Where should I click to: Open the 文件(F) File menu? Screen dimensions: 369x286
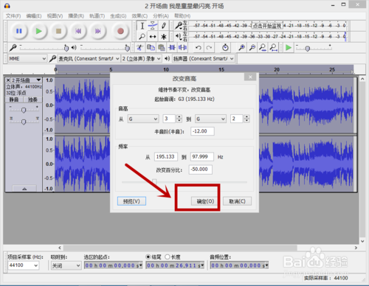click(x=13, y=16)
